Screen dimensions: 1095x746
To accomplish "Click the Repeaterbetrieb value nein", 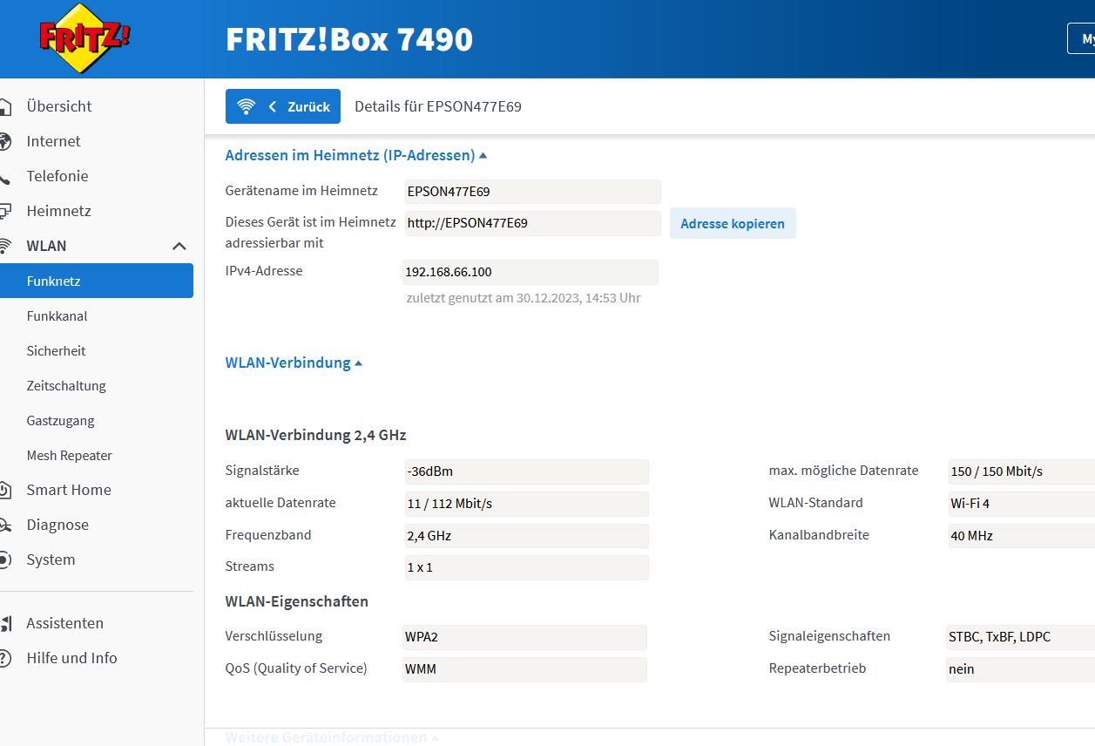I will [1020, 669].
